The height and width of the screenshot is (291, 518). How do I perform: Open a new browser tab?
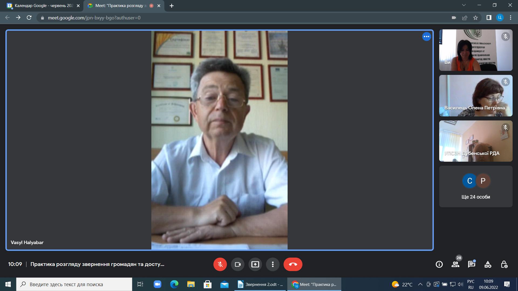(172, 6)
